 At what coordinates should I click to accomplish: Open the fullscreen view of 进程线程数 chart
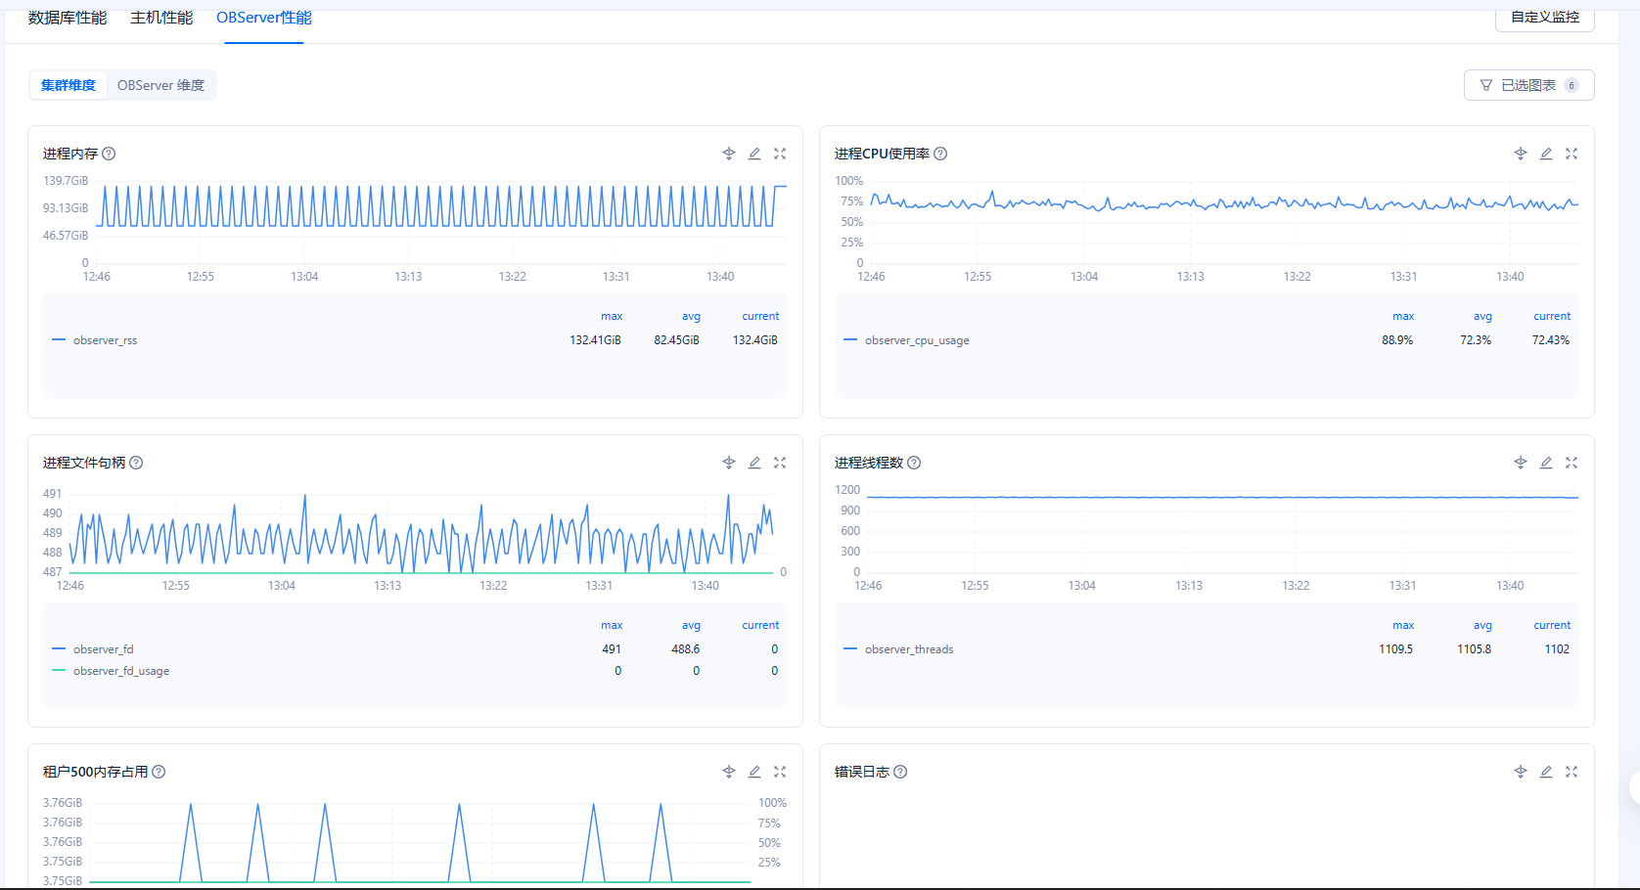coord(1572,463)
